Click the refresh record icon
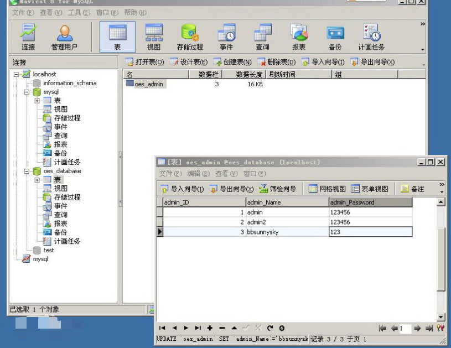This screenshot has width=451, height=348. (x=270, y=328)
